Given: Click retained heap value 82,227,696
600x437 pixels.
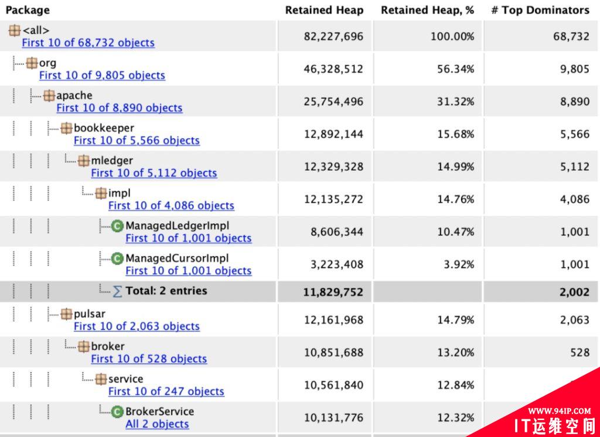Looking at the screenshot, I should 333,36.
